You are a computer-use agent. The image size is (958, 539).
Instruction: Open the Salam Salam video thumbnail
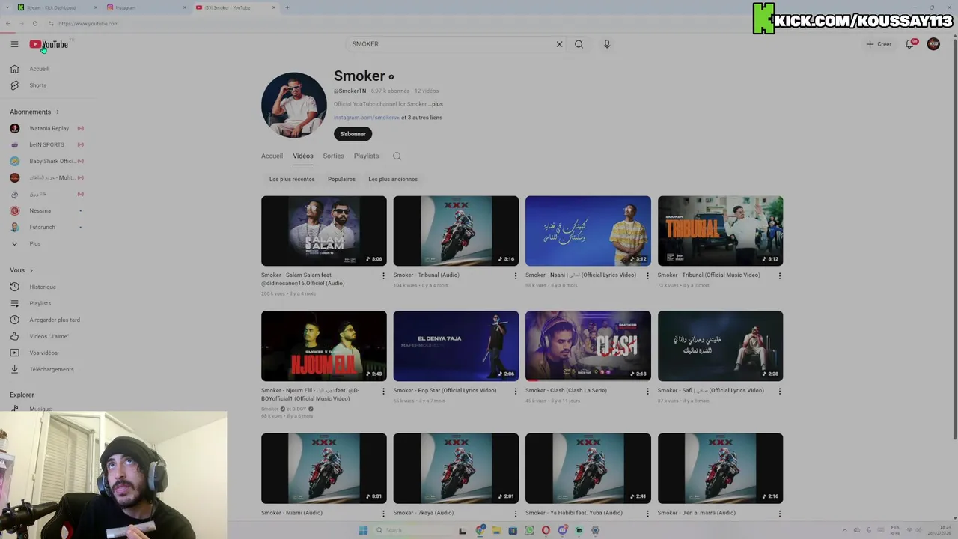(324, 231)
